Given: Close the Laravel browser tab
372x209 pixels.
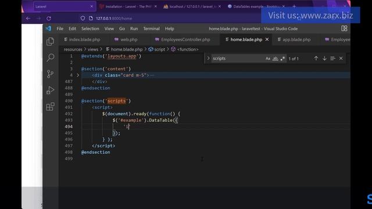Looking at the screenshot, I should click(92, 6).
